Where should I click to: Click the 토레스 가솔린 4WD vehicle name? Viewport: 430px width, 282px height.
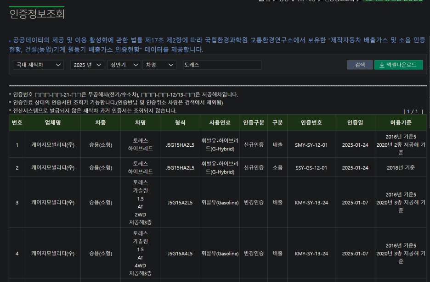point(141,253)
